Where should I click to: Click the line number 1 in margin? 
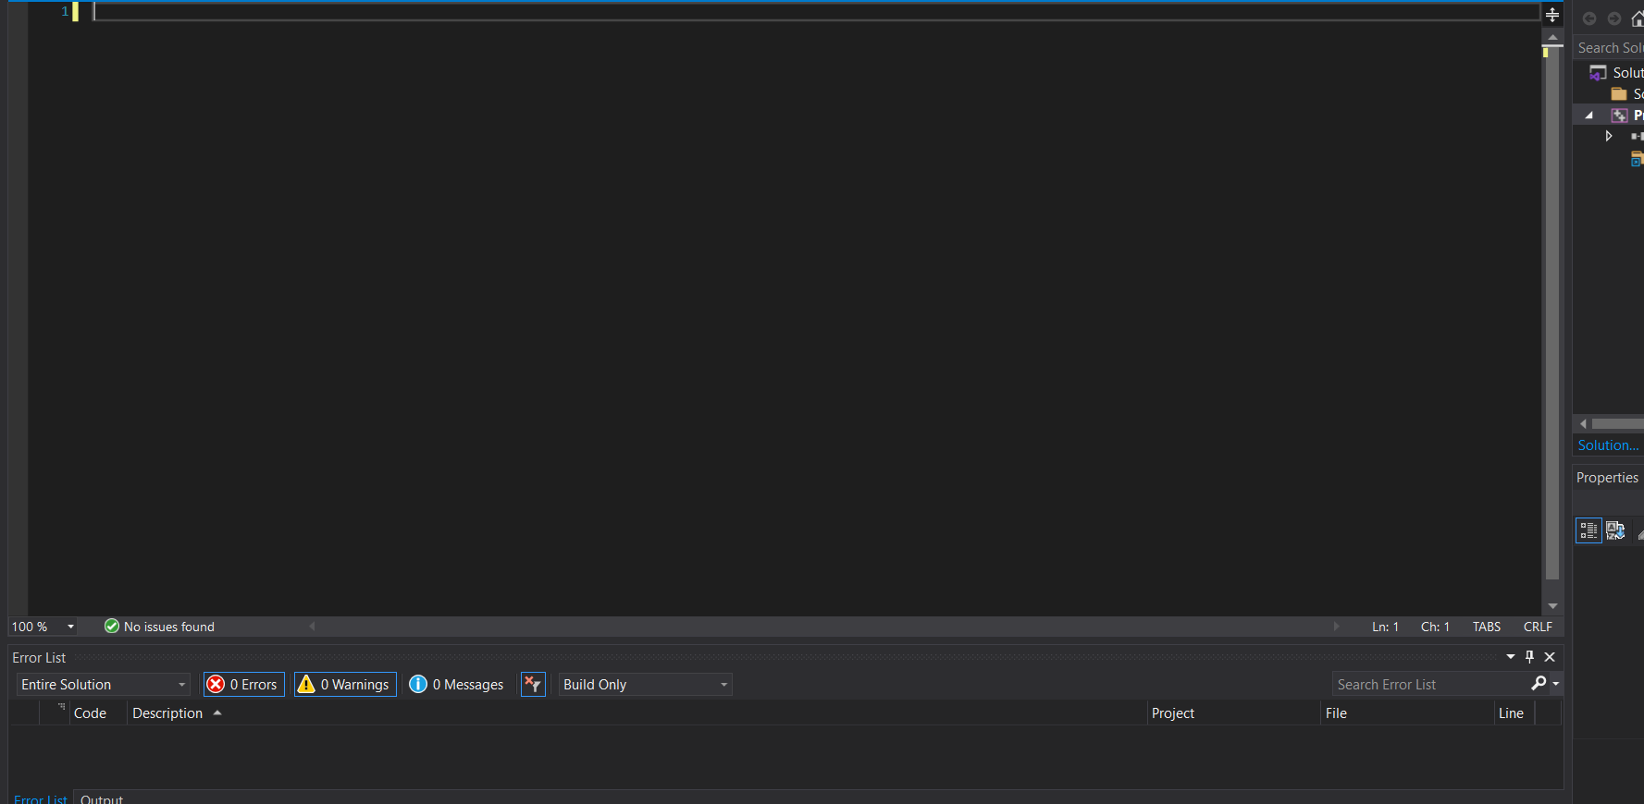65,11
